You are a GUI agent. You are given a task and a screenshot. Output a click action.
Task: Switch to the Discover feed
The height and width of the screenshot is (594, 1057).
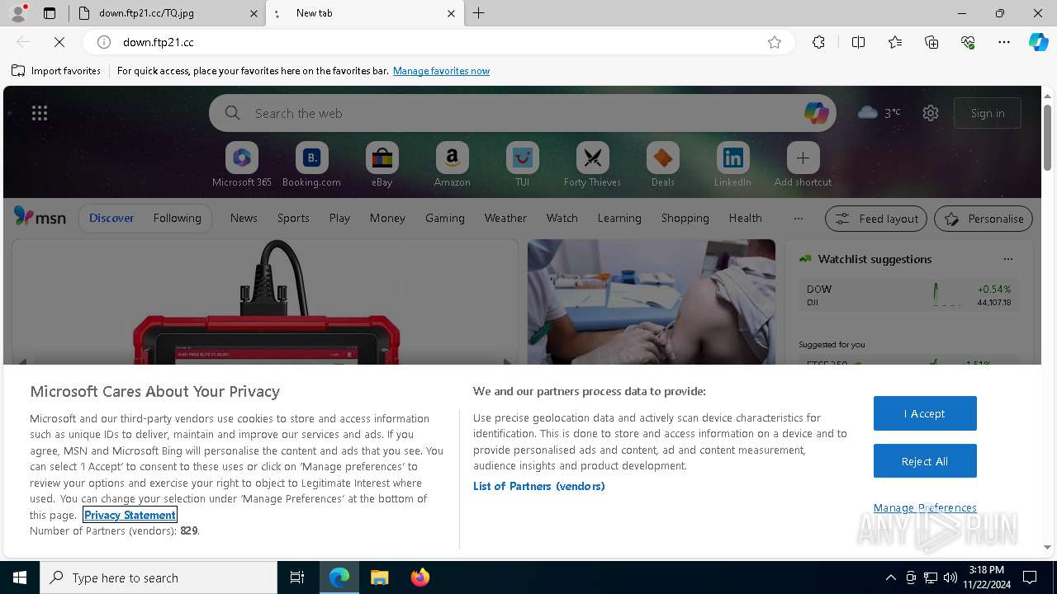pos(111,218)
